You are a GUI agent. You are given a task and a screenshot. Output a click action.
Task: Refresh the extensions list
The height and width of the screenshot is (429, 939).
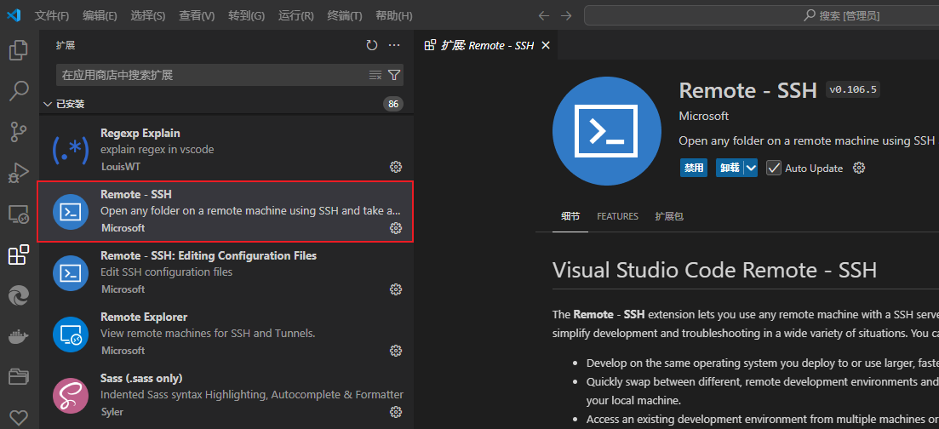[372, 45]
